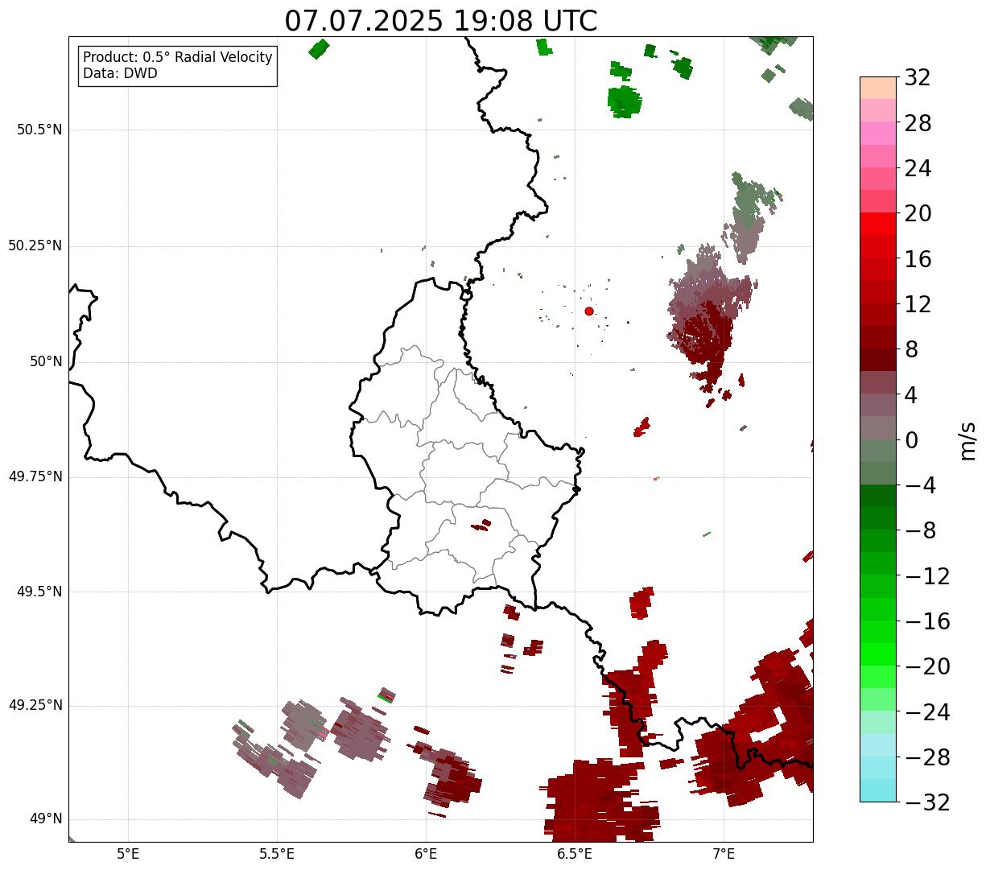Click the peach top colorbar swatch
The height and width of the screenshot is (870, 986).
(x=878, y=88)
